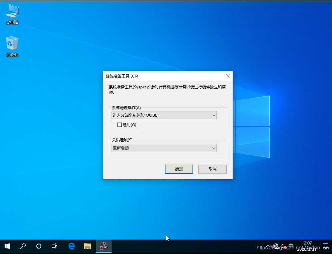This screenshot has width=332, height=254.
Task: Click the 取消 button
Action: coord(212,169)
